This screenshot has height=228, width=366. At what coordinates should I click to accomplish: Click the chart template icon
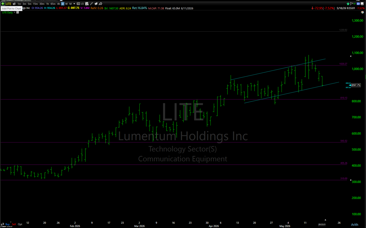point(78,4)
